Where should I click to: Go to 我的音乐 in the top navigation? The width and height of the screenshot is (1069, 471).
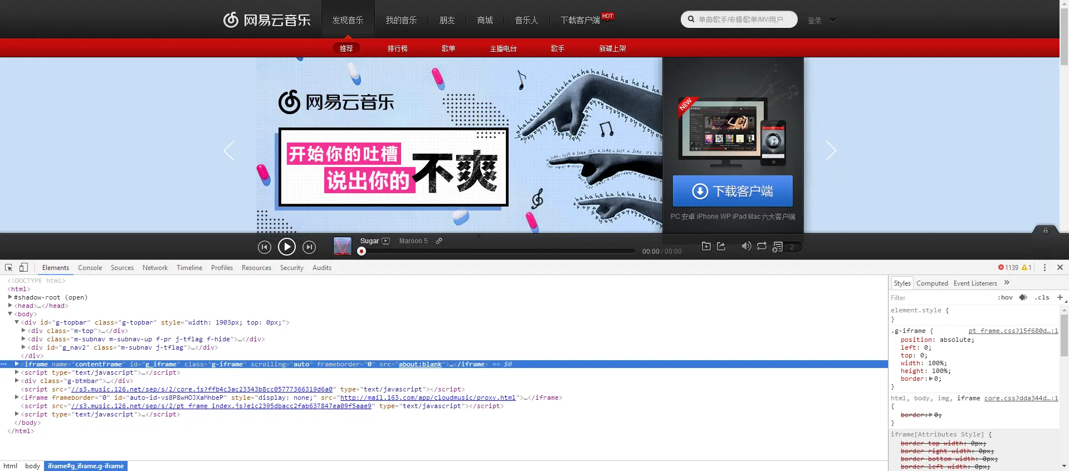[x=401, y=20]
